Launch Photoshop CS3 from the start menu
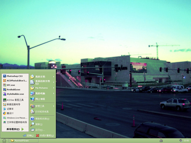Image resolution: width=191 pixels, height=143 pixels. (15, 76)
